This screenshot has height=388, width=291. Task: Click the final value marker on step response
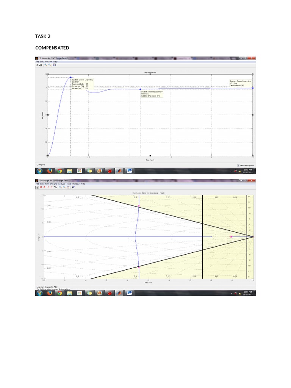[253, 88]
